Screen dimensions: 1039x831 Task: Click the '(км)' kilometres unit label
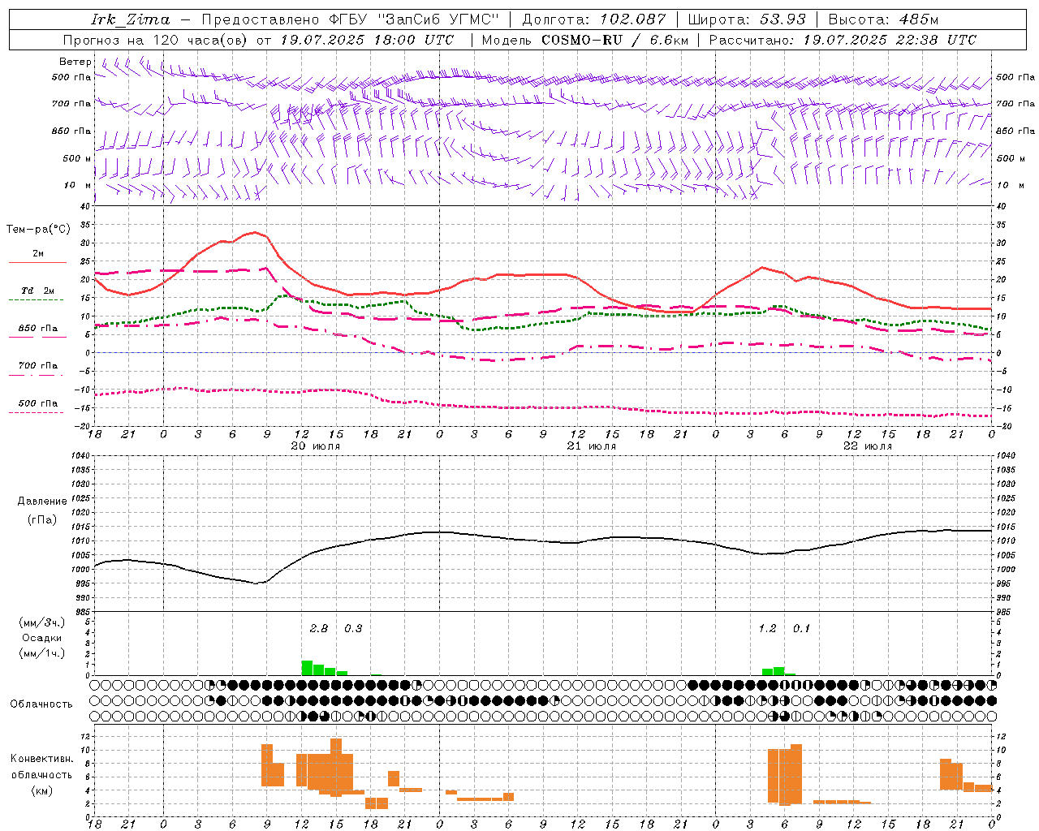tap(41, 790)
